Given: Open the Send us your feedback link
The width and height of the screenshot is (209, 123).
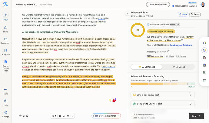Looking at the screenshot, I should coord(181,45).
